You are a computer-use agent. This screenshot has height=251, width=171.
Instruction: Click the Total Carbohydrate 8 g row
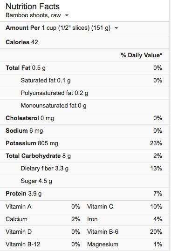click(x=84, y=156)
